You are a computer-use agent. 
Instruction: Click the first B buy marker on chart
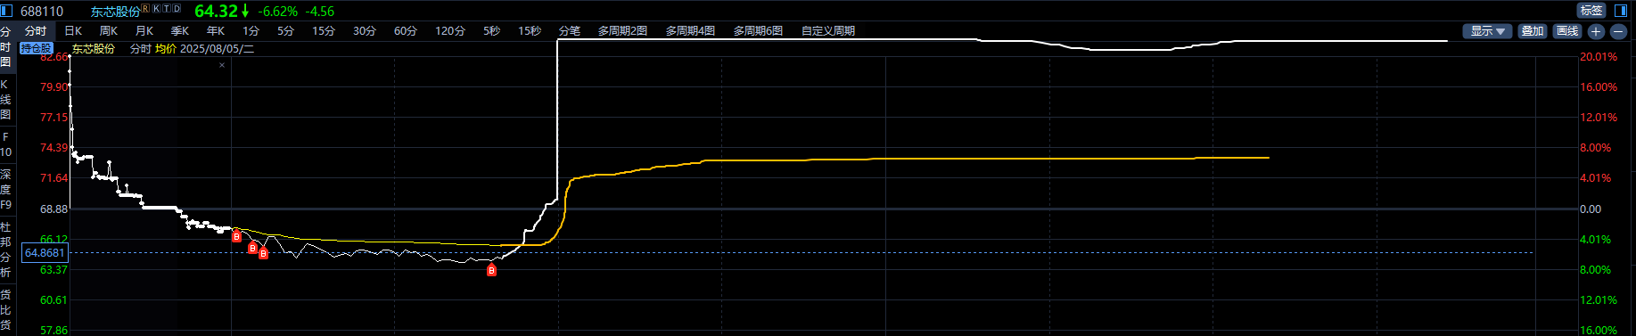click(236, 236)
